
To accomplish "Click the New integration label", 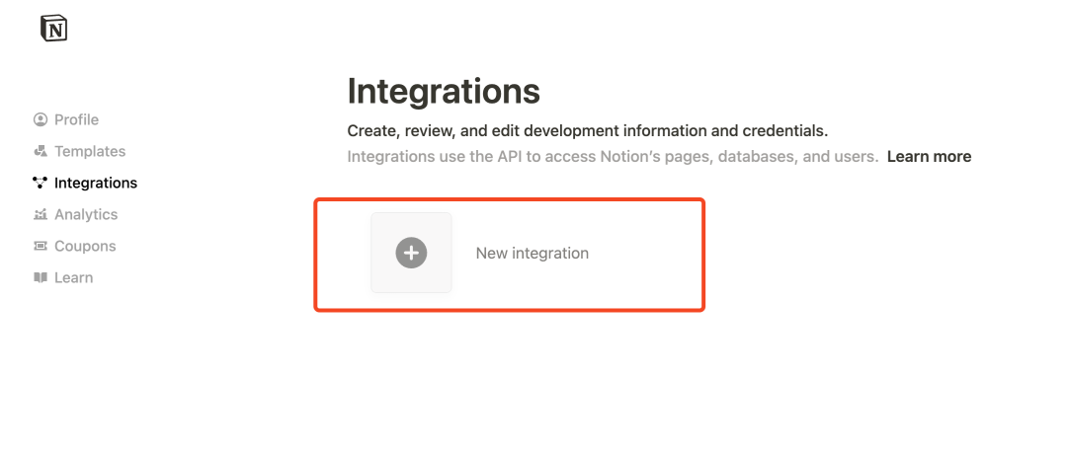I will click(x=533, y=253).
